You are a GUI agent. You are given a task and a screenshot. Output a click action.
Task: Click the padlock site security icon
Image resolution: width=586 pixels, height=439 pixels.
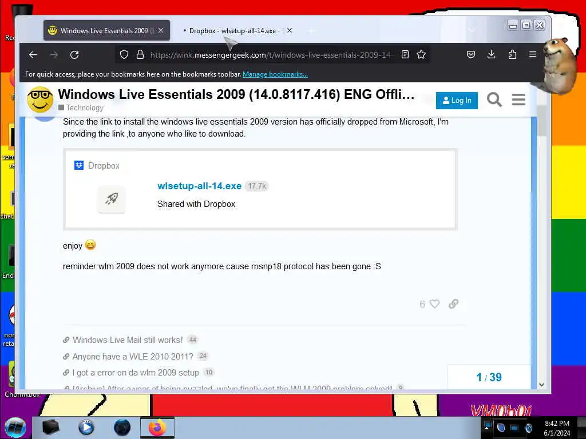(140, 54)
